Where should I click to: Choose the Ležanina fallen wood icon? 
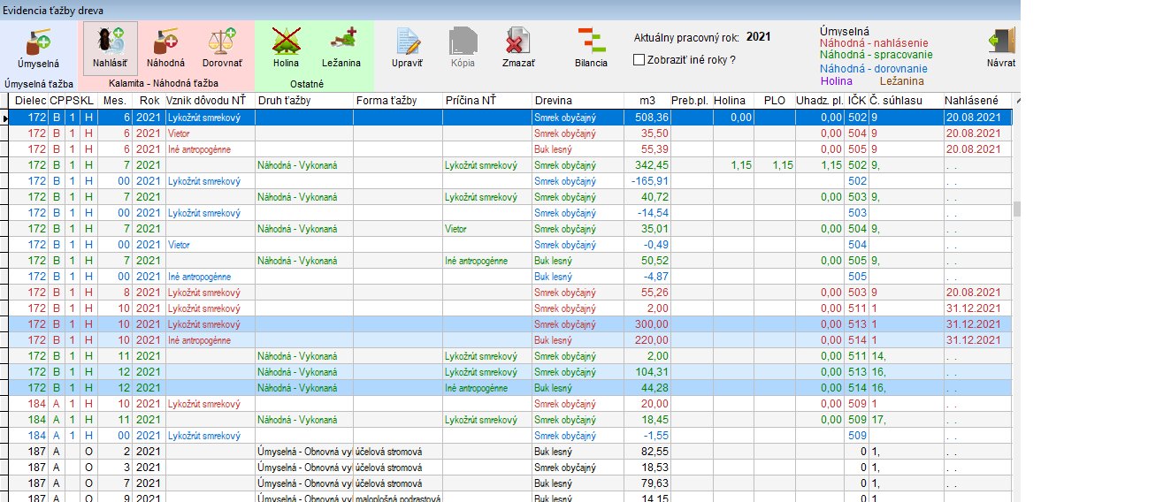(x=341, y=42)
